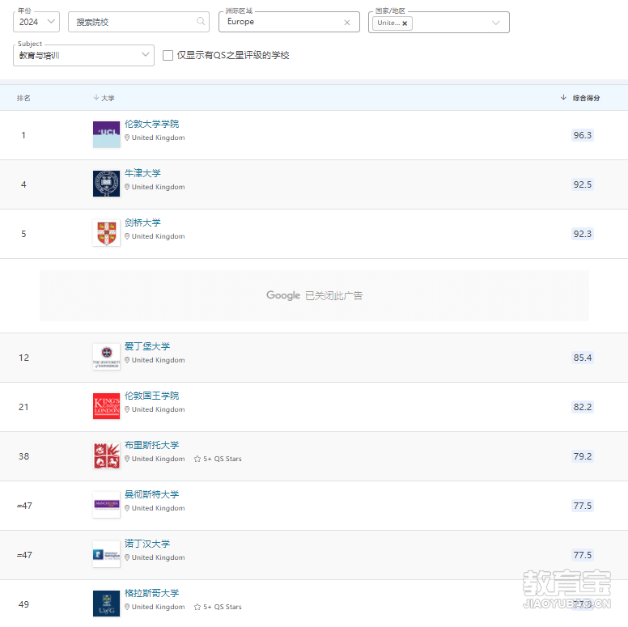Image resolution: width=628 pixels, height=627 pixels.
Task: Click the Europe region field
Action: coord(289,22)
